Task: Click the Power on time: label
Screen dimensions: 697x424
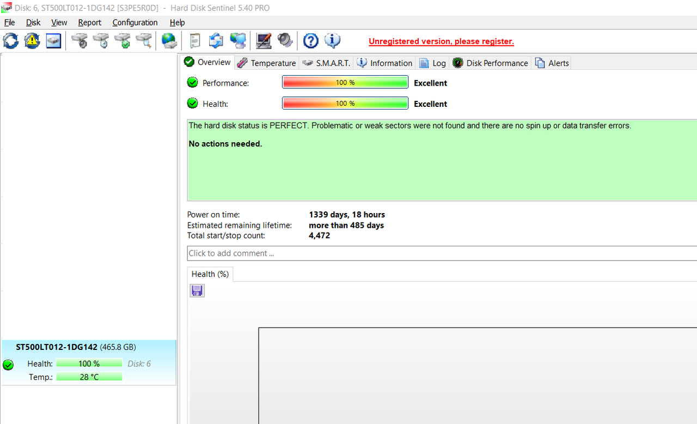Action: point(213,215)
